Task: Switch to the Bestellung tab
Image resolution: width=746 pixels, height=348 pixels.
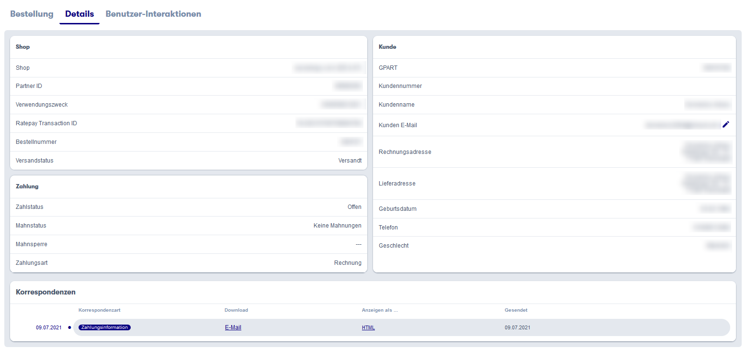Action: (32, 14)
